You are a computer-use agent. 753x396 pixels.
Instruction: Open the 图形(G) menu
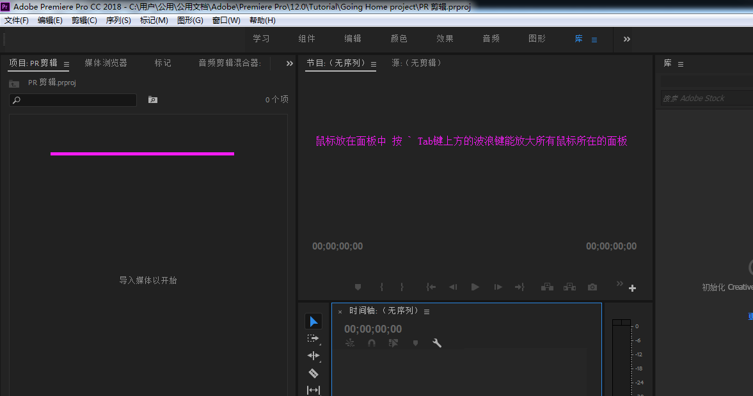pos(190,20)
